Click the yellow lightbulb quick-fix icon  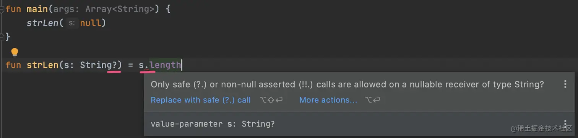[15, 52]
